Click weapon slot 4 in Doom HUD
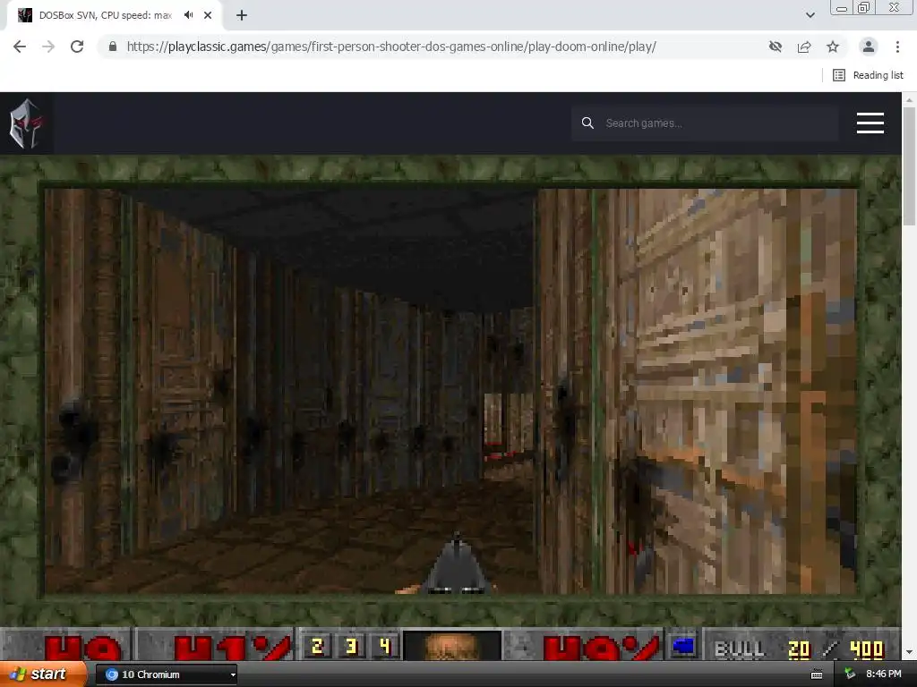Viewport: 917px width, 687px height. [x=384, y=646]
